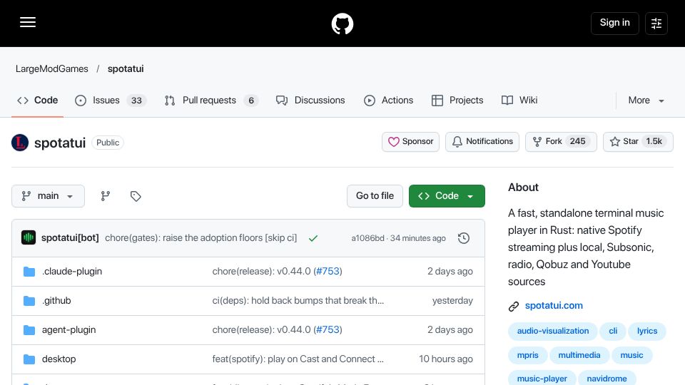The image size is (685, 385).
Task: Click the Star count 1.5k
Action: [x=654, y=141]
